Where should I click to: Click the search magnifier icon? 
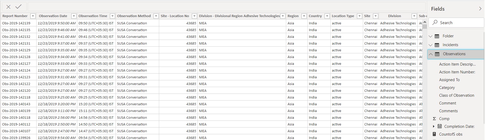(x=435, y=22)
